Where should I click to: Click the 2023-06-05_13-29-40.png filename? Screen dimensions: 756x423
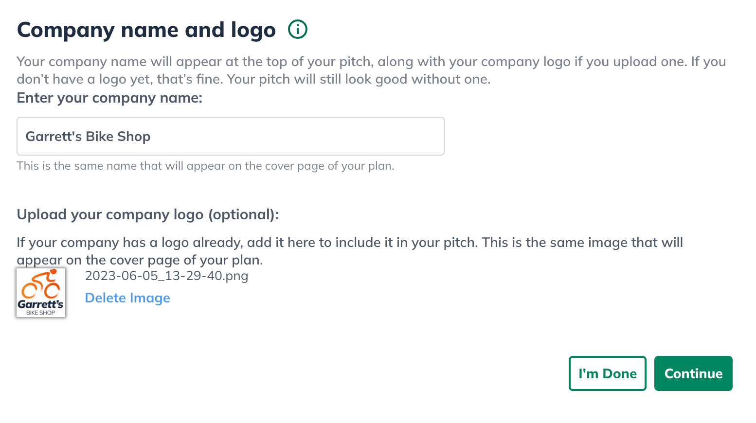[x=166, y=276]
